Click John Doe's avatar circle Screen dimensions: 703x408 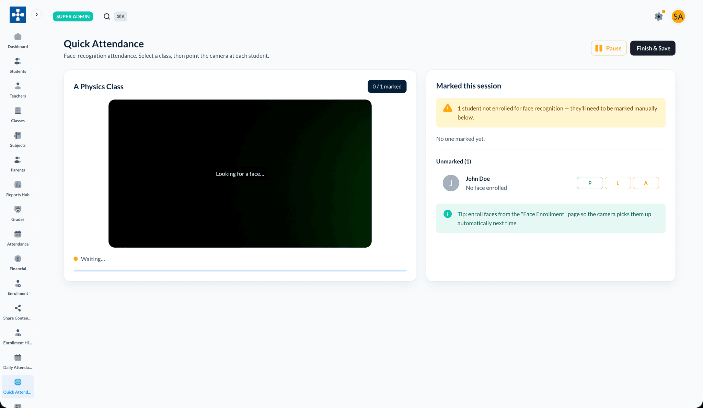(451, 183)
